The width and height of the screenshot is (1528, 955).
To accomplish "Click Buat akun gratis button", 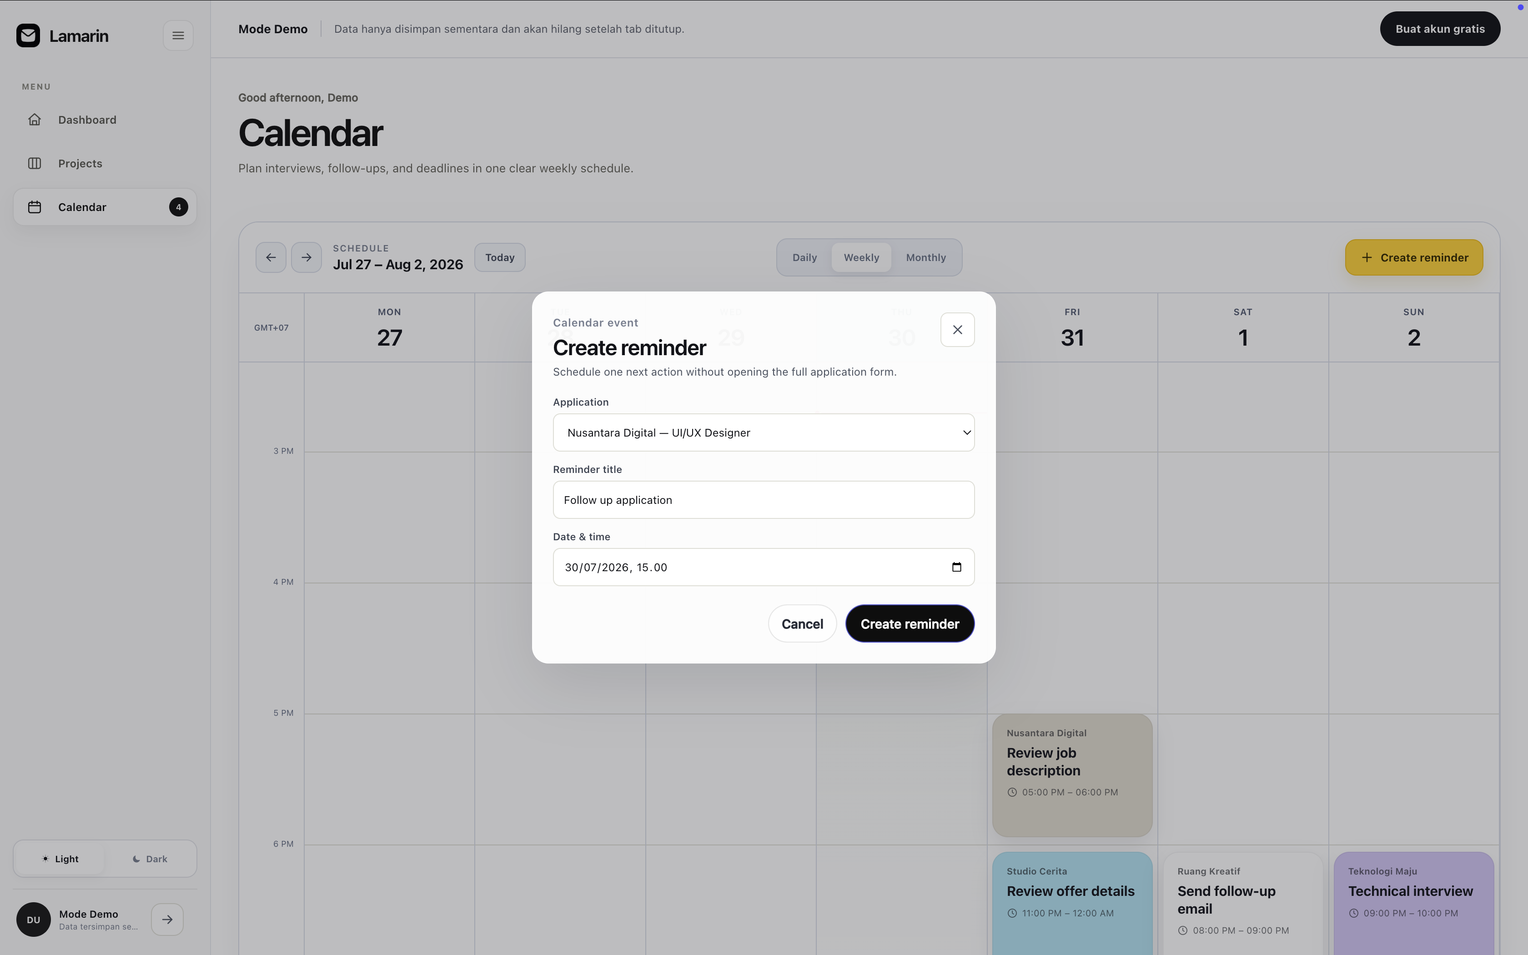I will [1440, 28].
